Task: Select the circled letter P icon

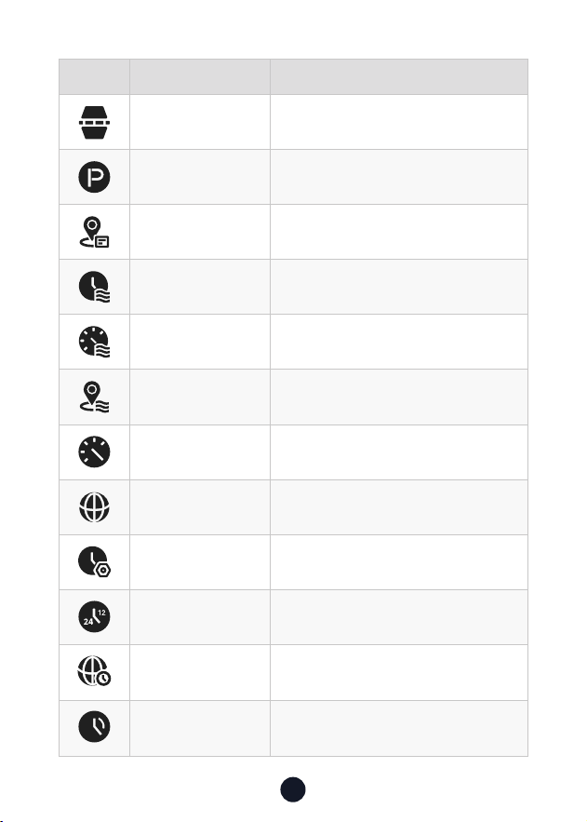Action: pyautogui.click(x=94, y=177)
